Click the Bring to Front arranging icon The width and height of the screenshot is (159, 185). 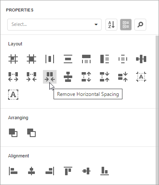[13, 133]
